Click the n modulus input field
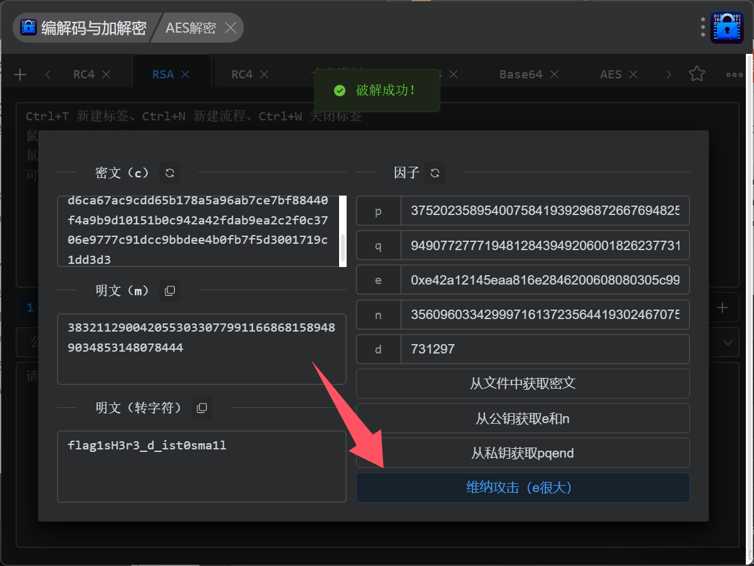 click(545, 315)
